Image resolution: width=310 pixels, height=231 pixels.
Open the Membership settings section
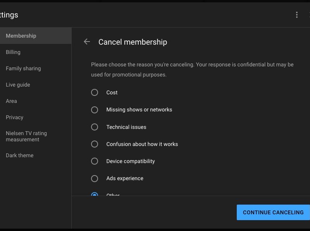(x=21, y=36)
